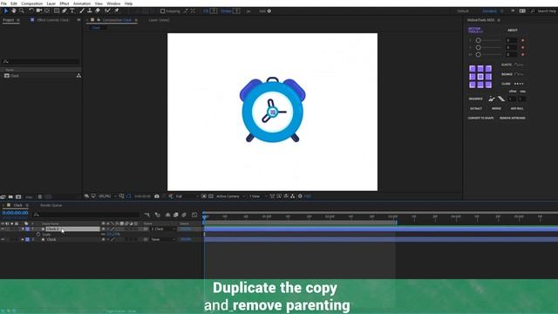Click the snapshot camera icon in viewer
This screenshot has width=558, height=314.
point(157,196)
